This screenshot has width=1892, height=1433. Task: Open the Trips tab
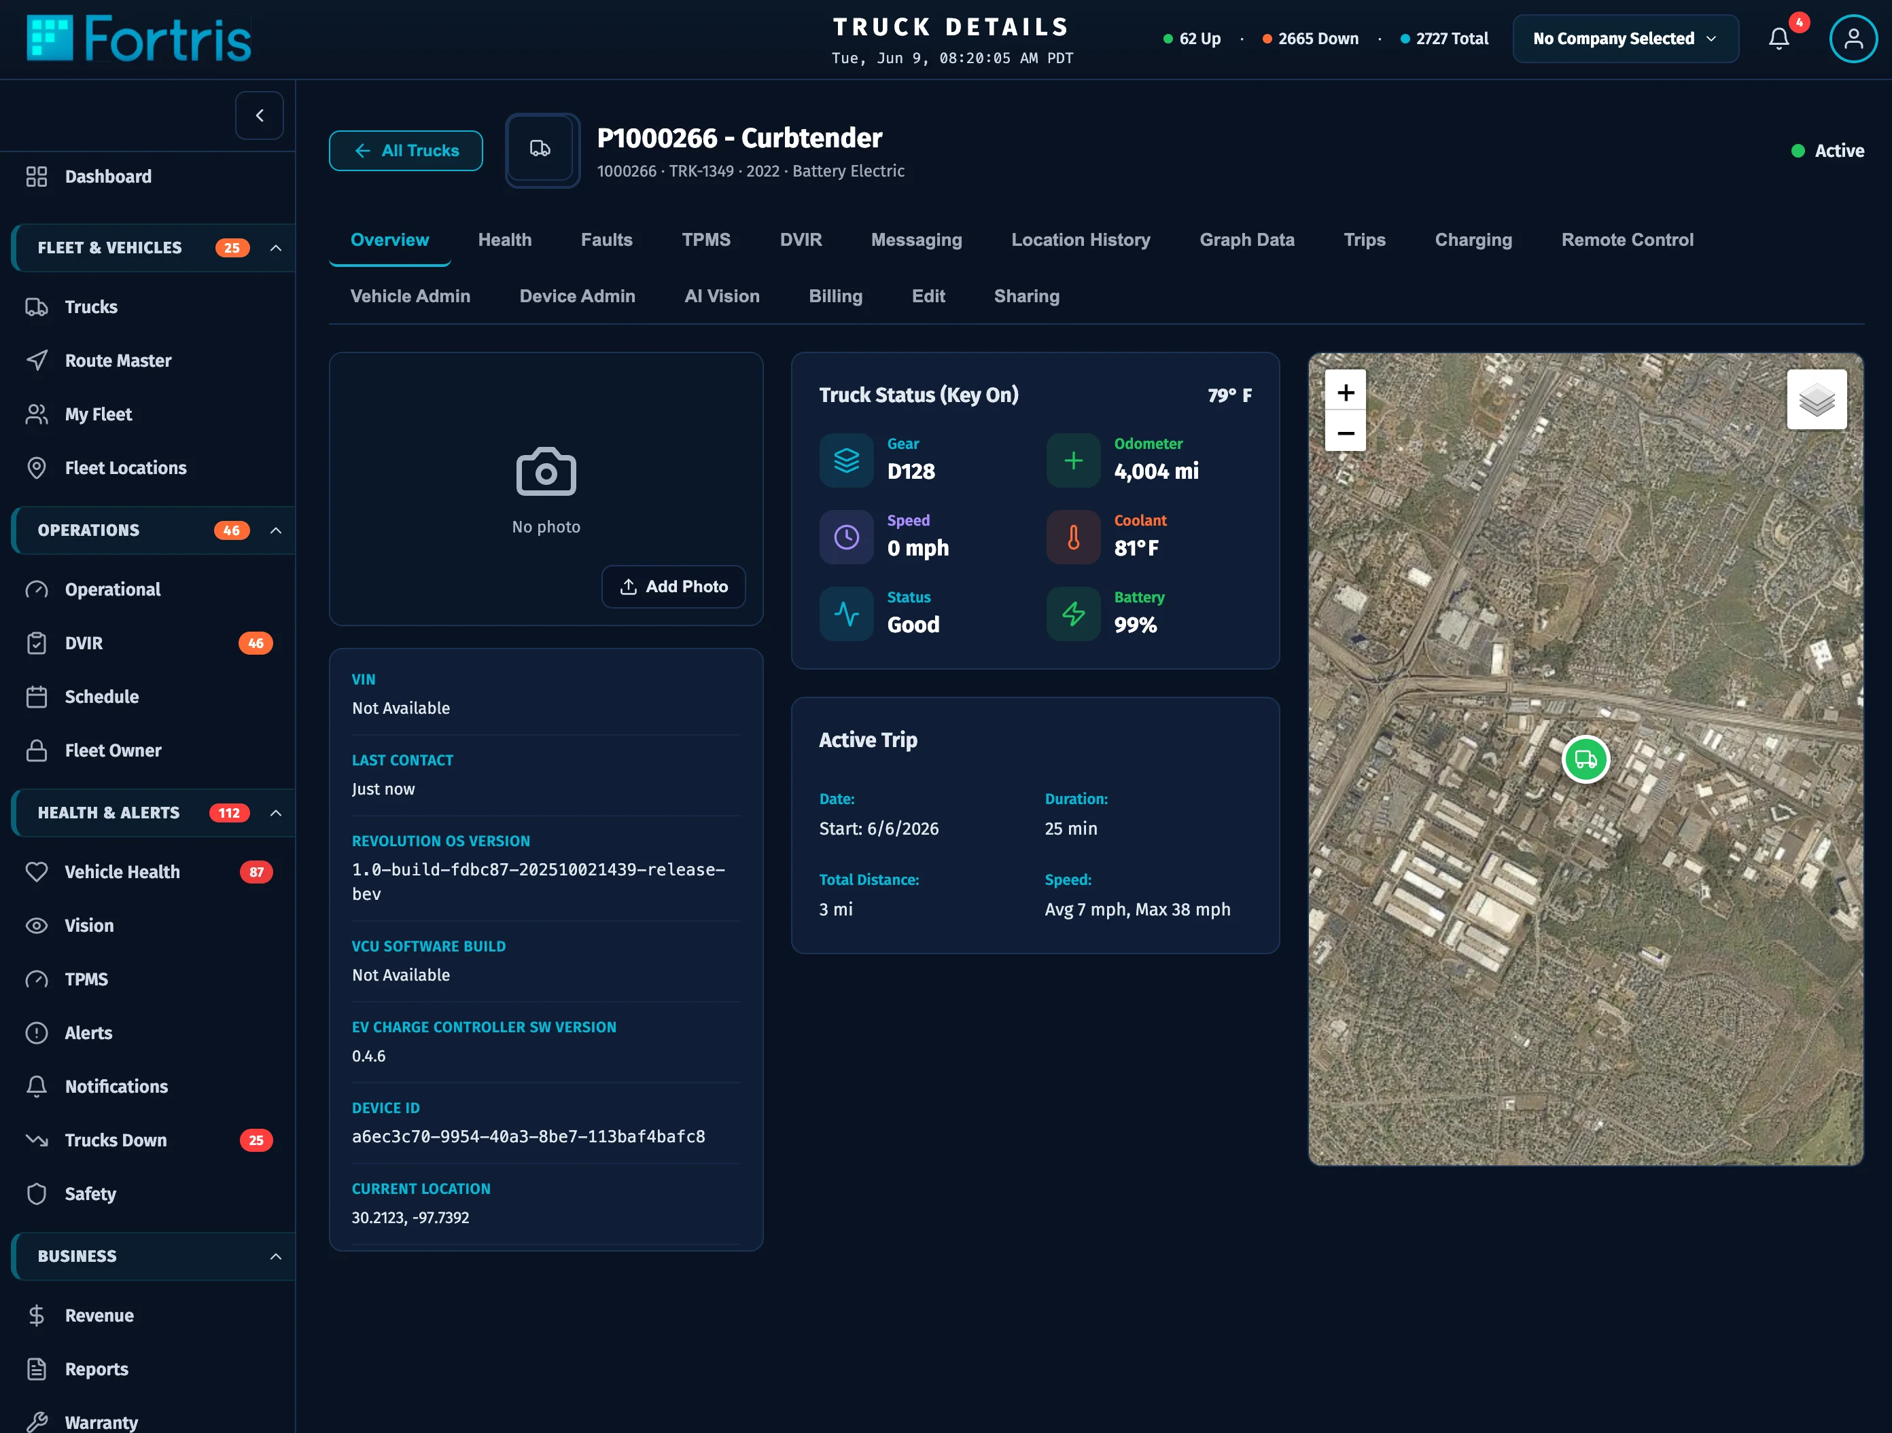[x=1364, y=240]
